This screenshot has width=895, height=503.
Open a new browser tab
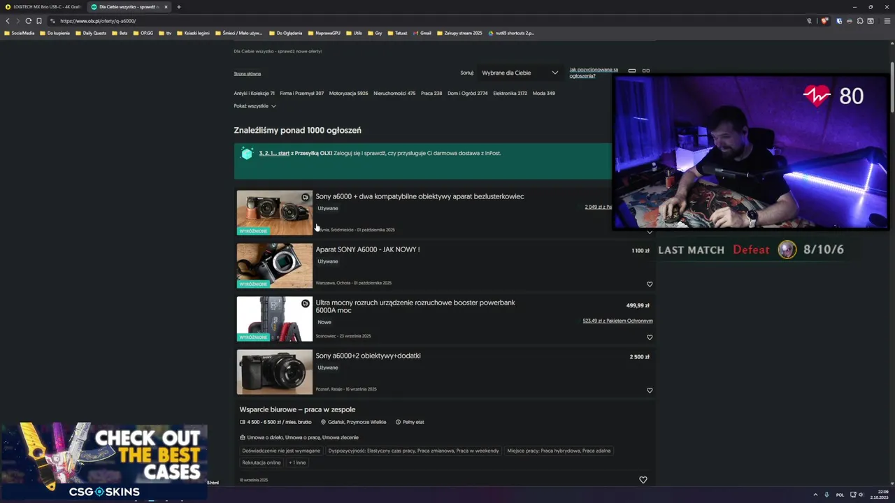[178, 7]
